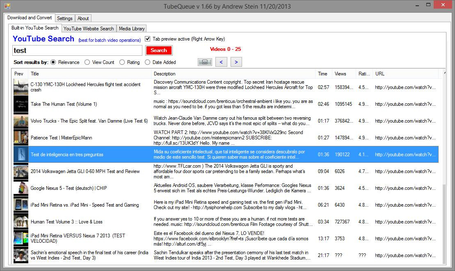Click the Views column header
The image size is (455, 271).
click(344, 74)
